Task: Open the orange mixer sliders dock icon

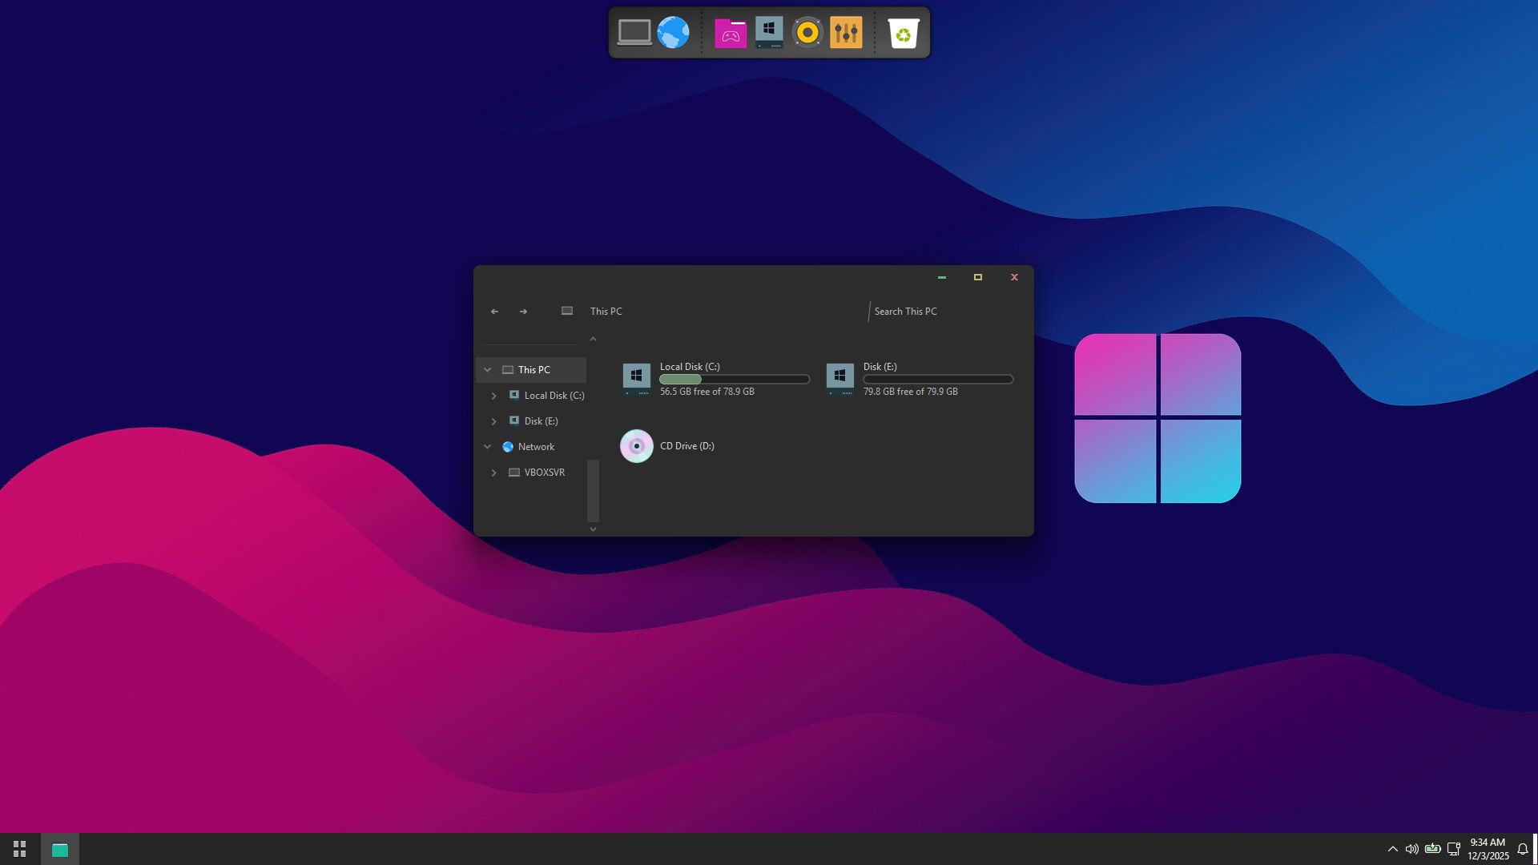Action: coord(846,33)
